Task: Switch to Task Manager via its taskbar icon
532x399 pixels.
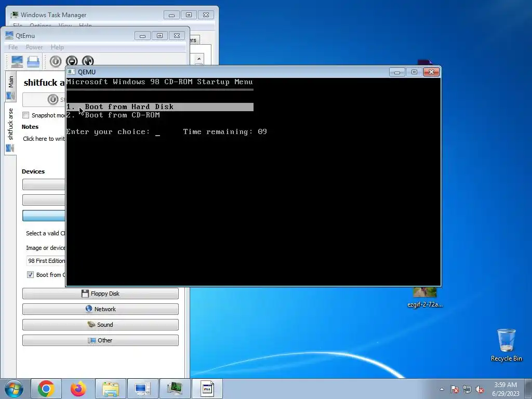Action: pyautogui.click(x=175, y=389)
